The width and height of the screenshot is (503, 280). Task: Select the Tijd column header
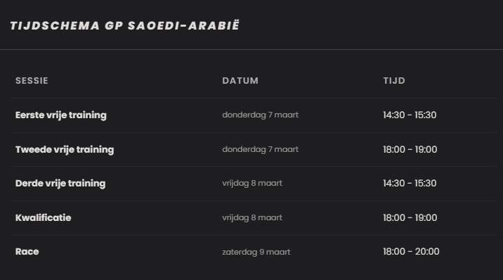pyautogui.click(x=394, y=81)
